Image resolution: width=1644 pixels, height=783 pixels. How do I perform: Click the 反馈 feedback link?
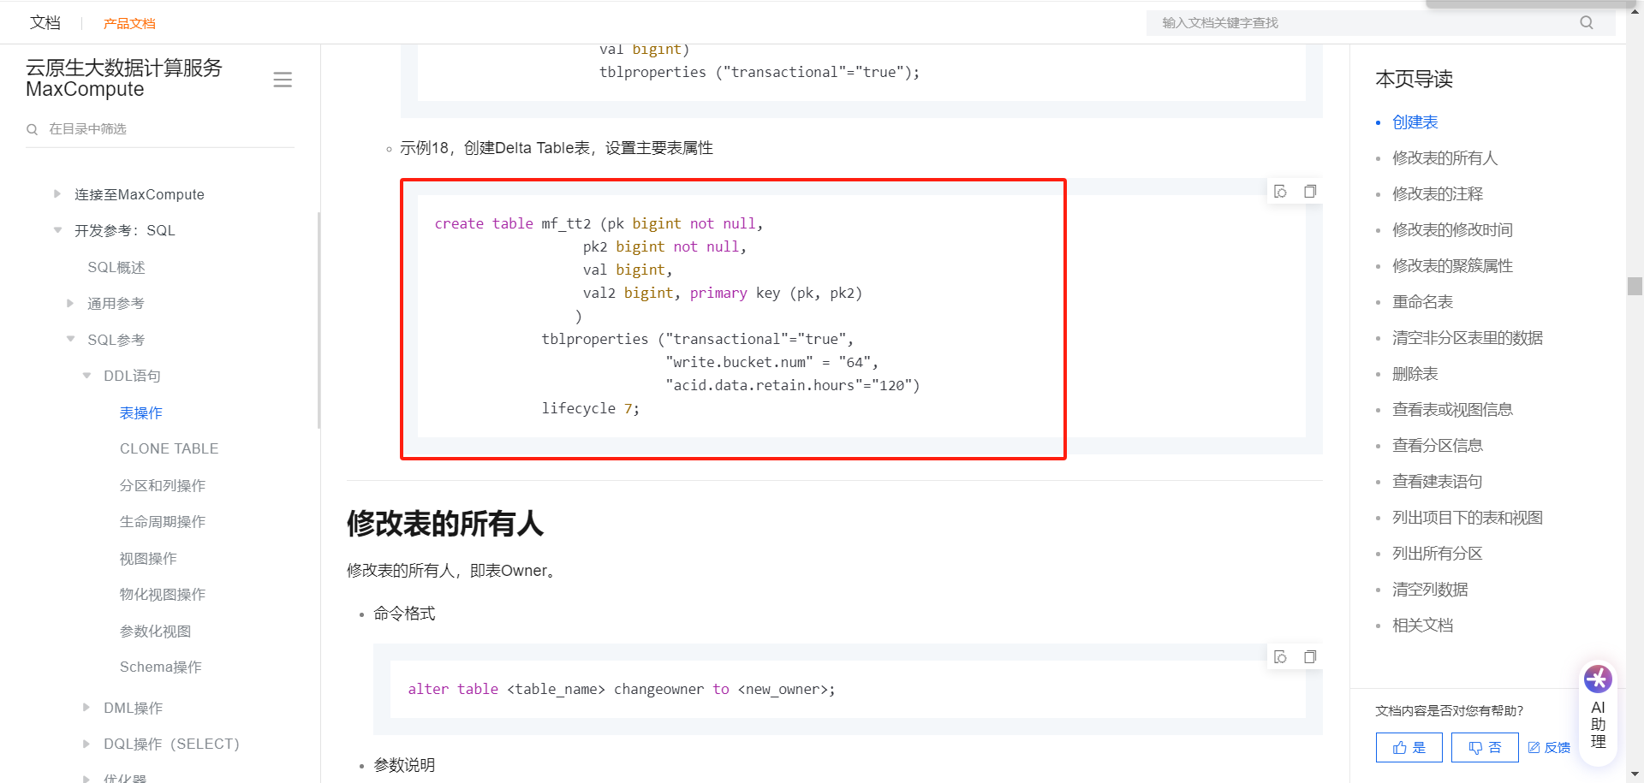[1549, 747]
